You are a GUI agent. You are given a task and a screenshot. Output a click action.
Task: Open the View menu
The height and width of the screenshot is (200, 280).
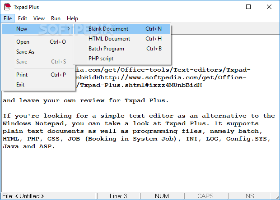click(39, 18)
